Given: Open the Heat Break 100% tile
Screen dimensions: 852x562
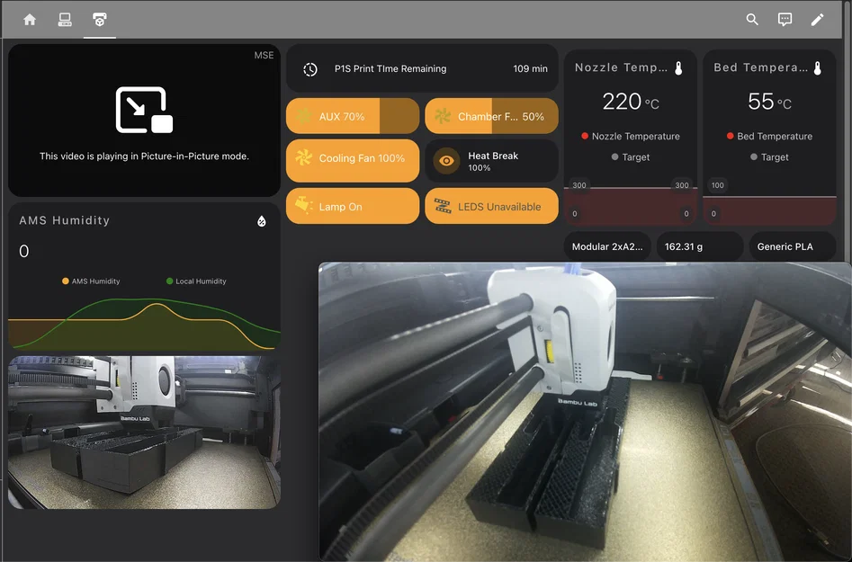Looking at the screenshot, I should pyautogui.click(x=491, y=161).
